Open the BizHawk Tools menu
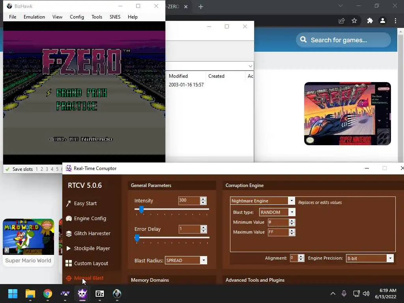This screenshot has width=404, height=303. [97, 17]
